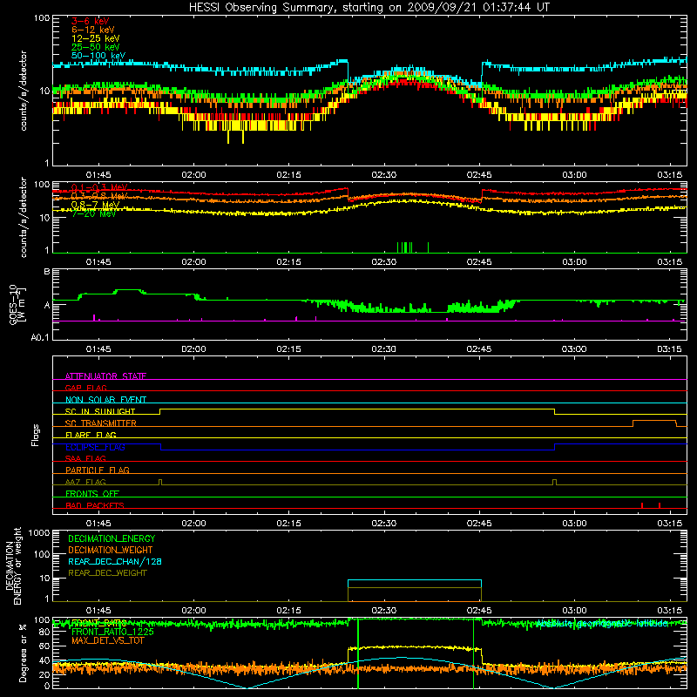Click the 0.8-7 MeV legend label
Image resolution: width=697 pixels, height=697 pixels.
coord(96,205)
